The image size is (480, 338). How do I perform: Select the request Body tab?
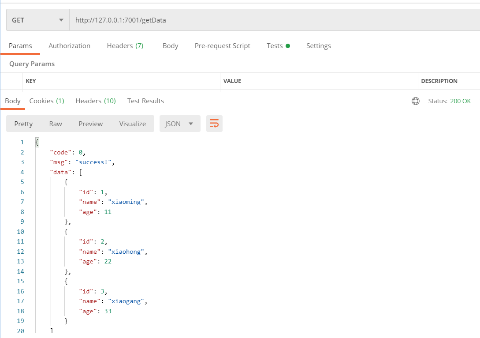170,46
